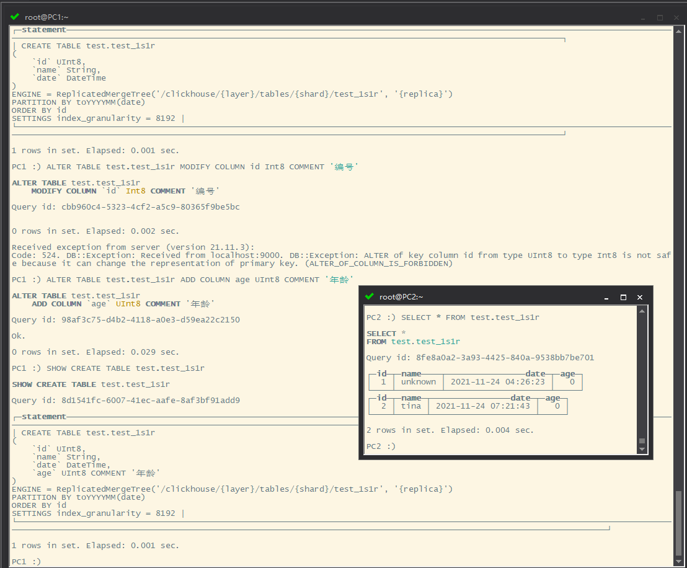Screen dimensions: 687x568
Task: Click top ENGINE = ReplicatedMergeTree line
Action: 233,94
